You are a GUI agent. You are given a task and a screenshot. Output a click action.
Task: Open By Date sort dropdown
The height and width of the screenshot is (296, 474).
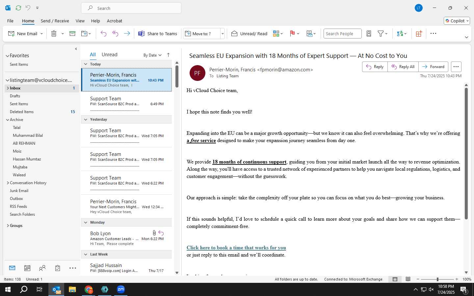coord(152,55)
